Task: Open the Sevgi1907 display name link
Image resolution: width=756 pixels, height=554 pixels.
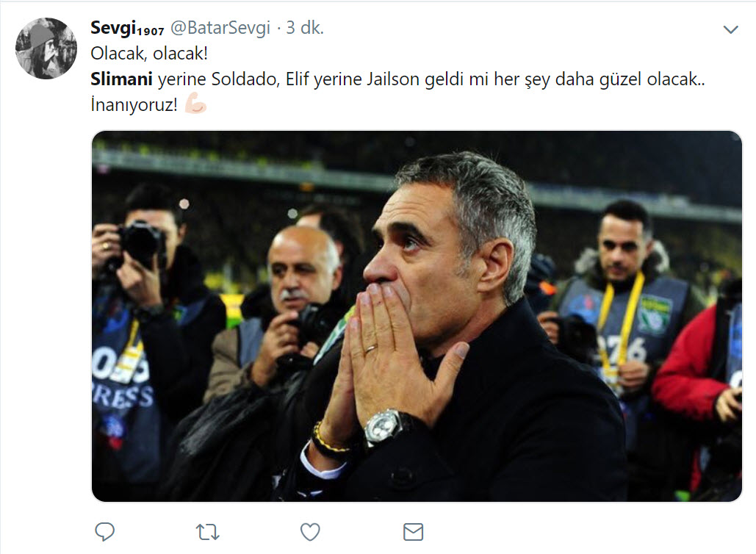Action: coord(127,29)
